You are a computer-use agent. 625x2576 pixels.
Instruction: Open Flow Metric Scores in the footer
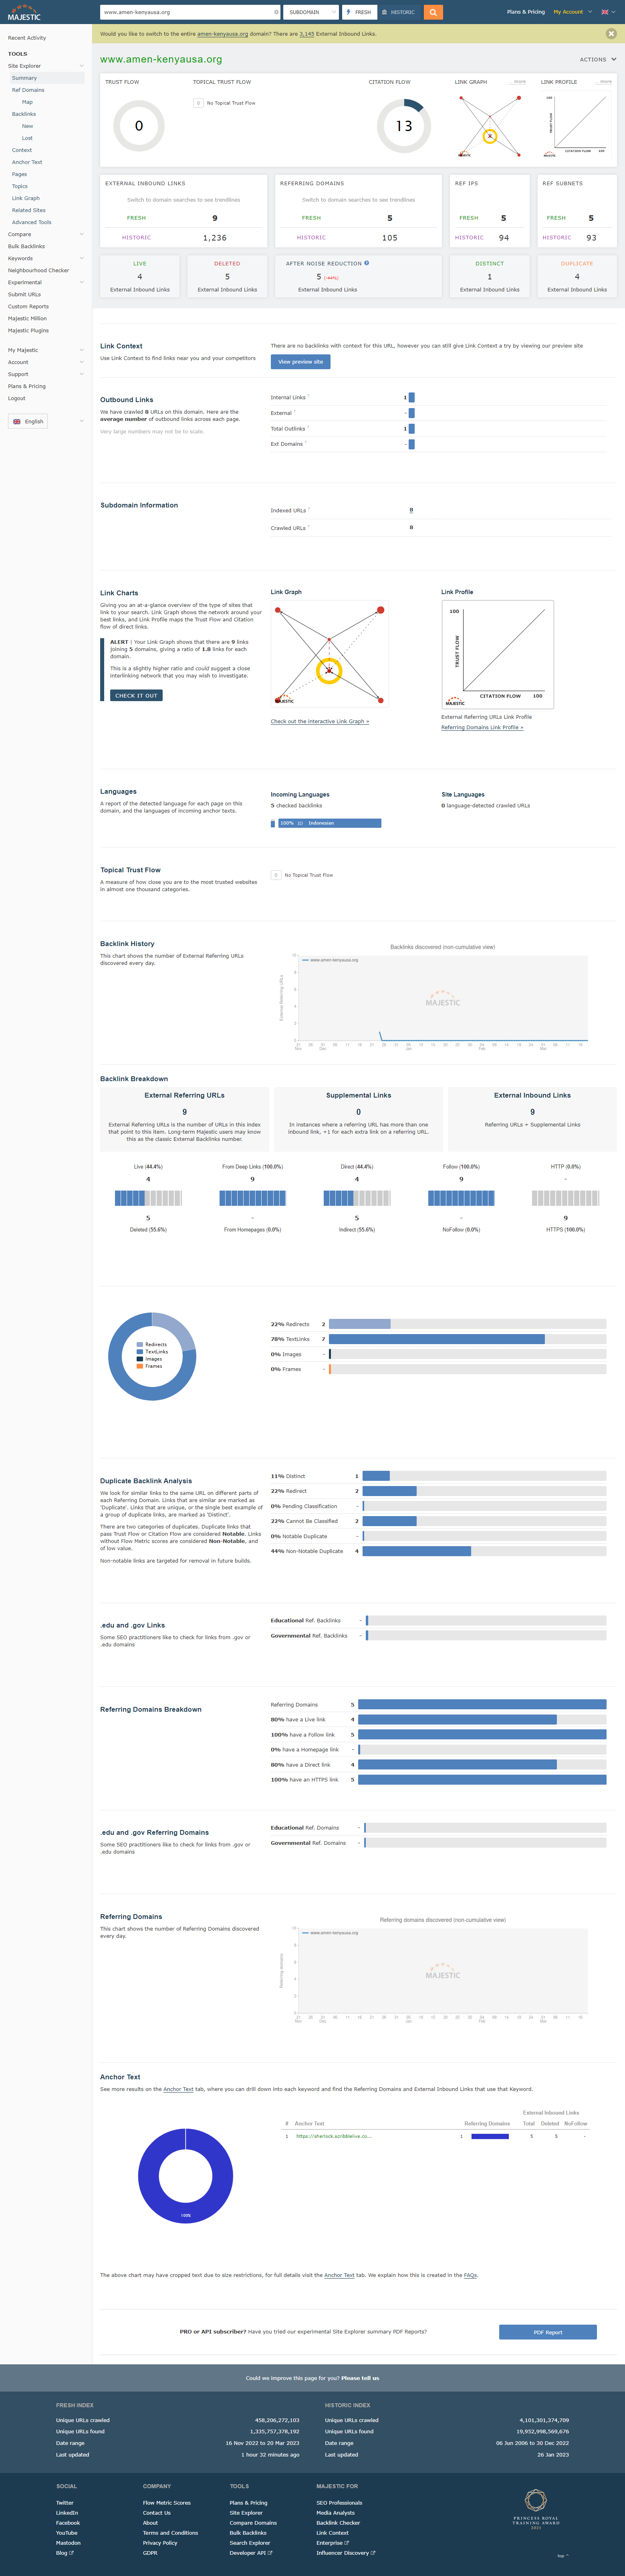coord(167,2503)
